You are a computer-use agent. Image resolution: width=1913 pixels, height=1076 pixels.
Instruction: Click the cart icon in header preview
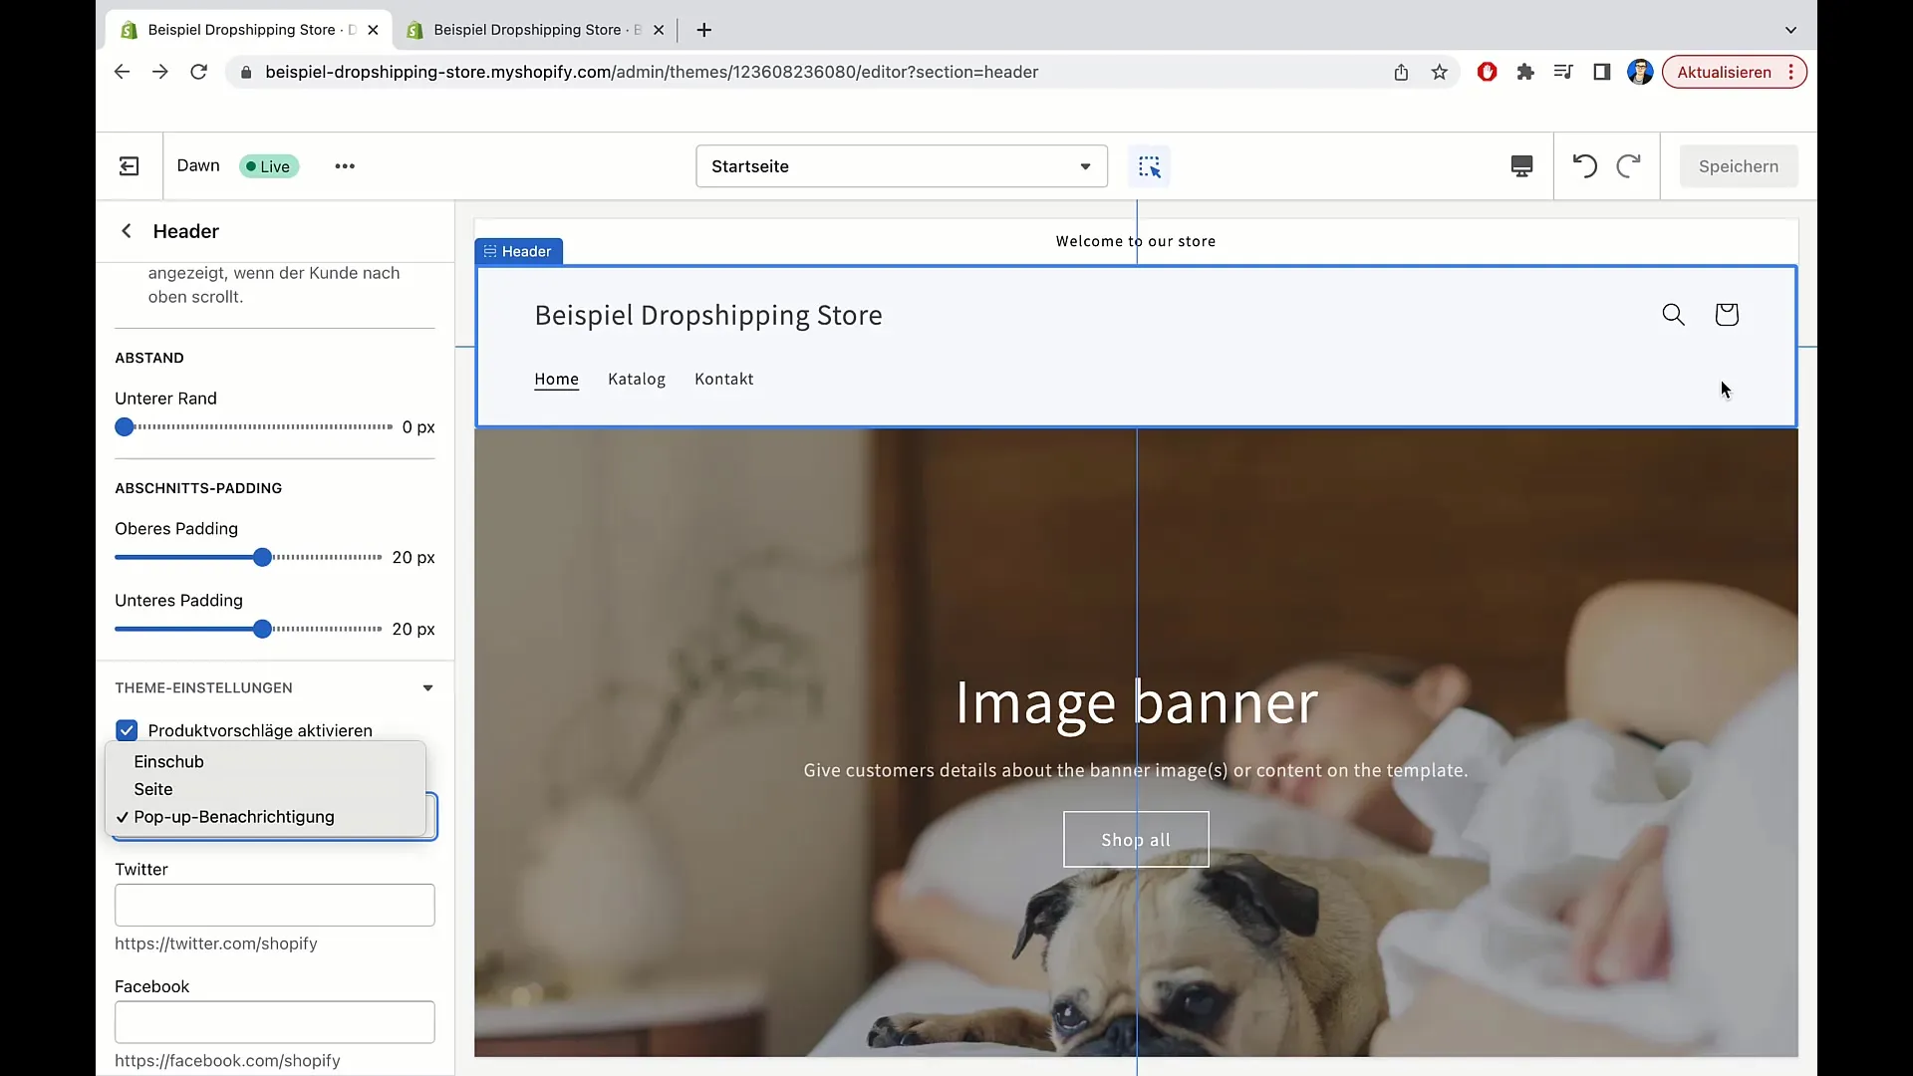pyautogui.click(x=1728, y=314)
